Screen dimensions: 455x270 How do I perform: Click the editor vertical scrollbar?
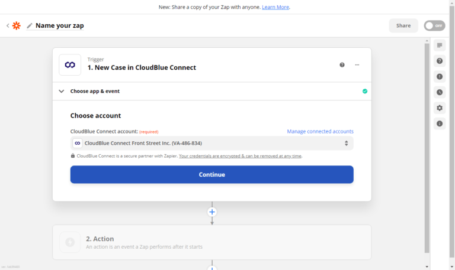coord(427,148)
